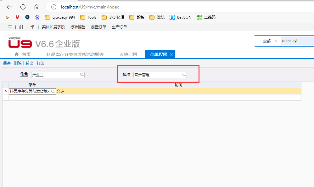The height and width of the screenshot is (187, 314).
Task: Open lookup search icon for 角色 field
Action: [82, 75]
